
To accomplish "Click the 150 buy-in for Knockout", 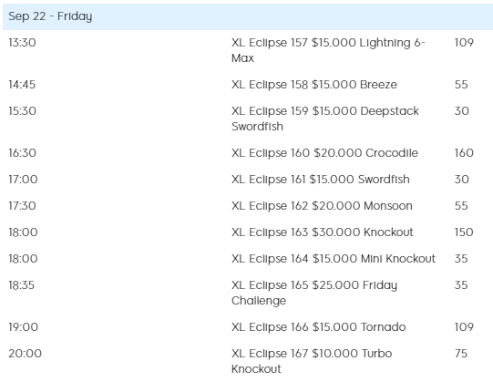I will [464, 232].
